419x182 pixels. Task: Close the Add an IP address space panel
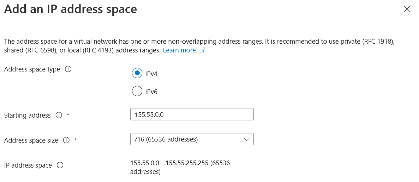click(407, 10)
